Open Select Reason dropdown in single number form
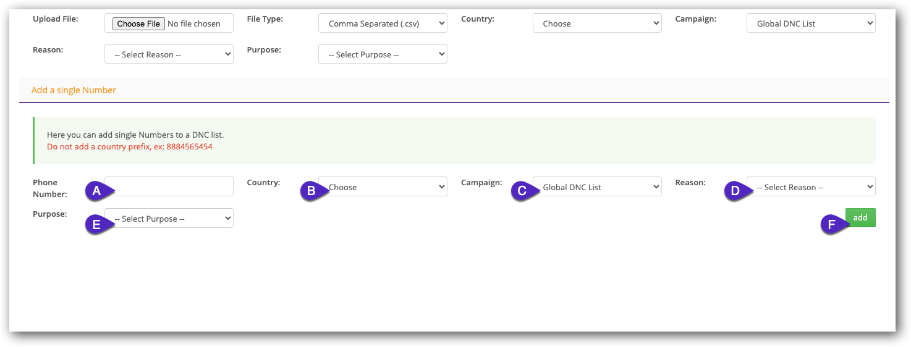 click(813, 187)
